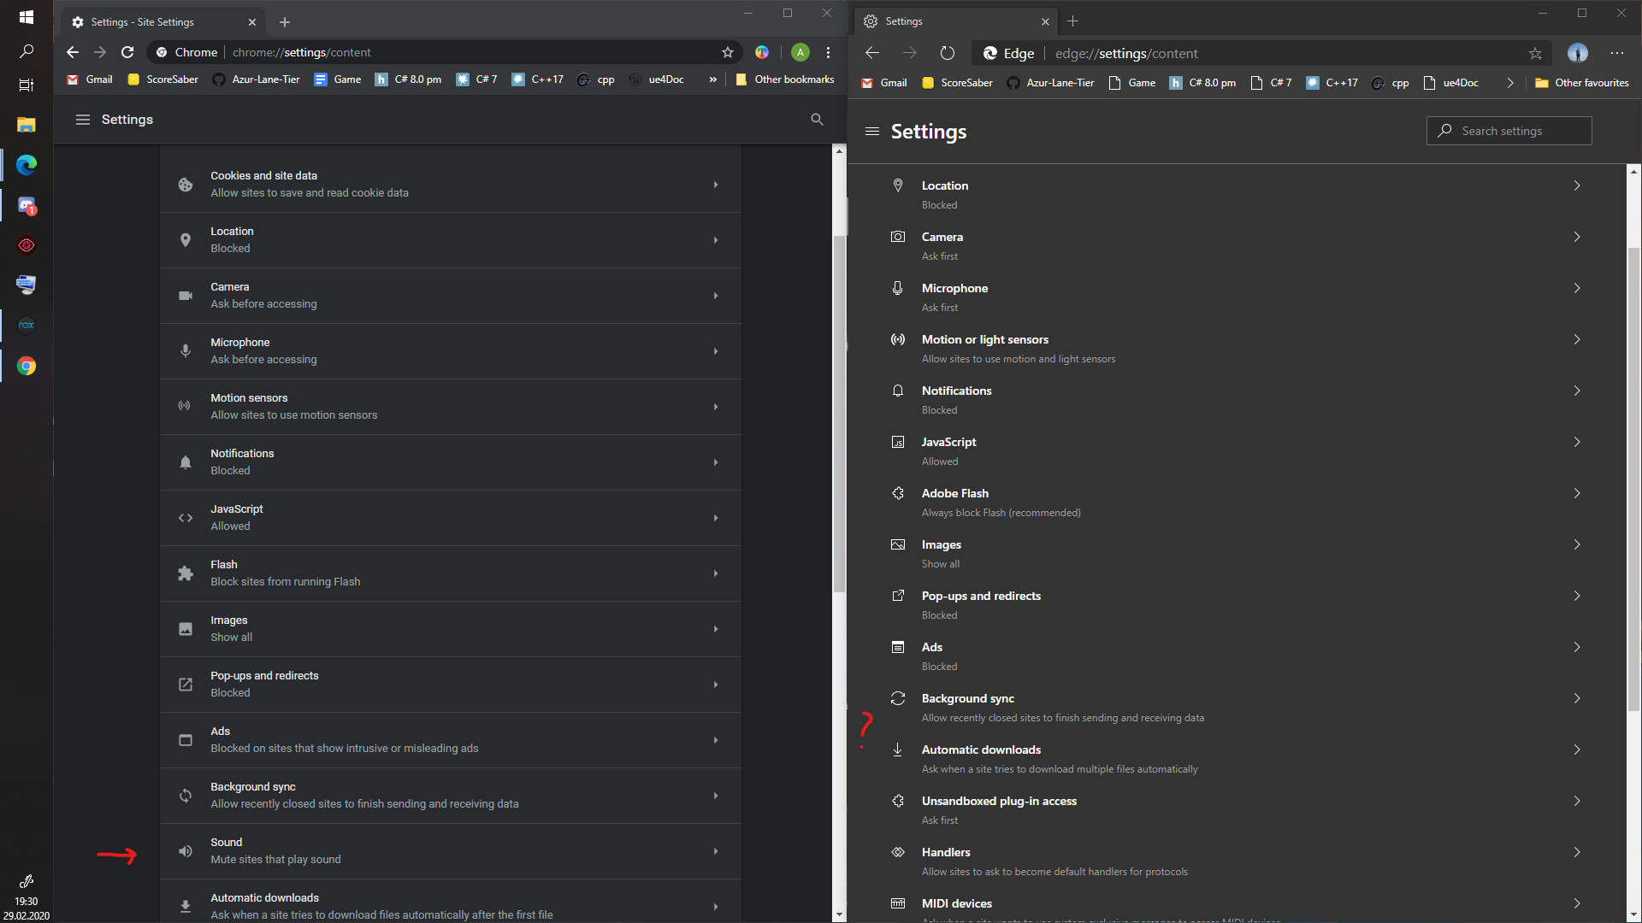Image resolution: width=1642 pixels, height=923 pixels.
Task: Bookmark this page with Chrome's star icon
Action: coord(728,52)
